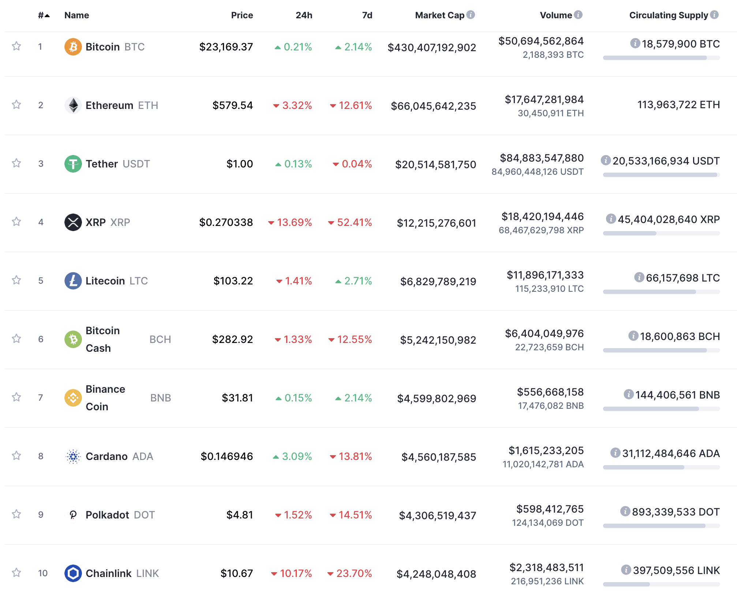The height and width of the screenshot is (596, 737).
Task: Click the Chainlink hexagon logo icon
Action: coord(73,573)
